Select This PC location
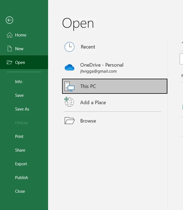Image resolution: width=183 pixels, height=210 pixels. click(115, 86)
